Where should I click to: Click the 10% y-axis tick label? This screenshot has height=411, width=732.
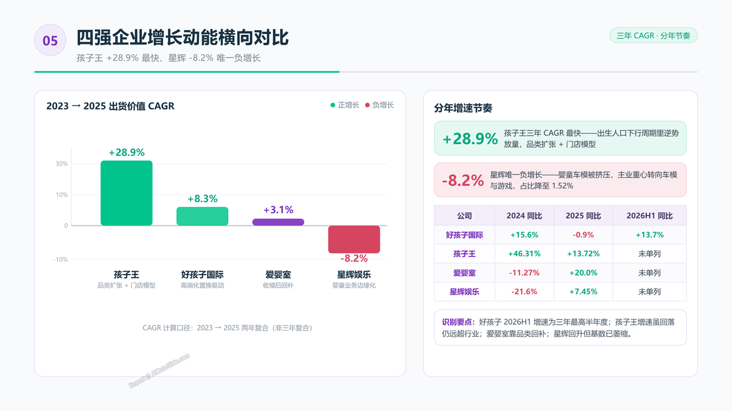(61, 195)
